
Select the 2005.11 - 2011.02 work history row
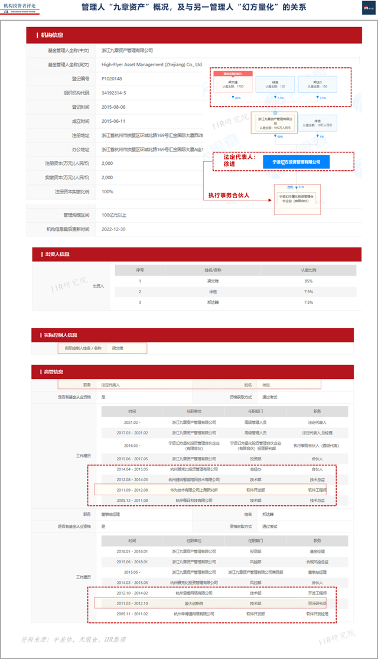224,614
